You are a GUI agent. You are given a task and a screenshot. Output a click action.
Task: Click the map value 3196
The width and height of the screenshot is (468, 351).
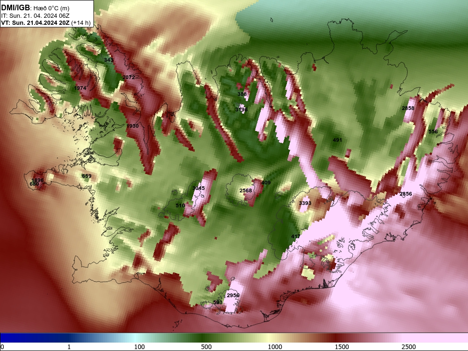click(241, 110)
